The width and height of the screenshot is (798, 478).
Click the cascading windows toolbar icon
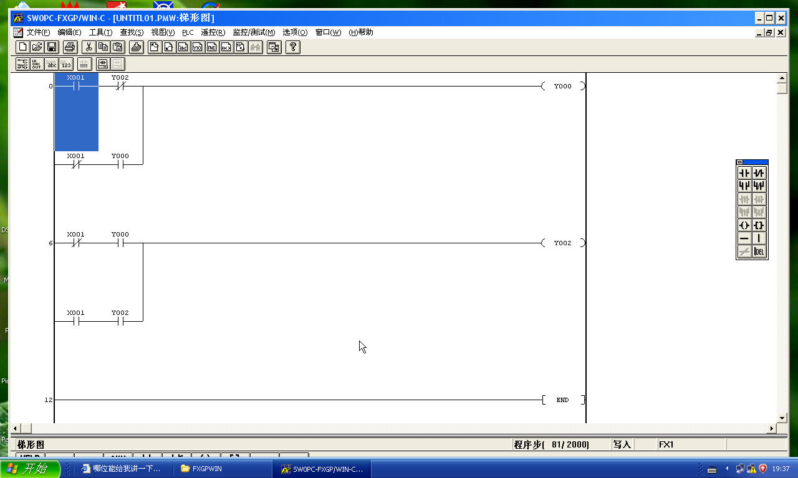pos(274,47)
